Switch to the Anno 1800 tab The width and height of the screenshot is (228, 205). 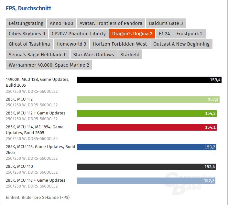(x=61, y=23)
